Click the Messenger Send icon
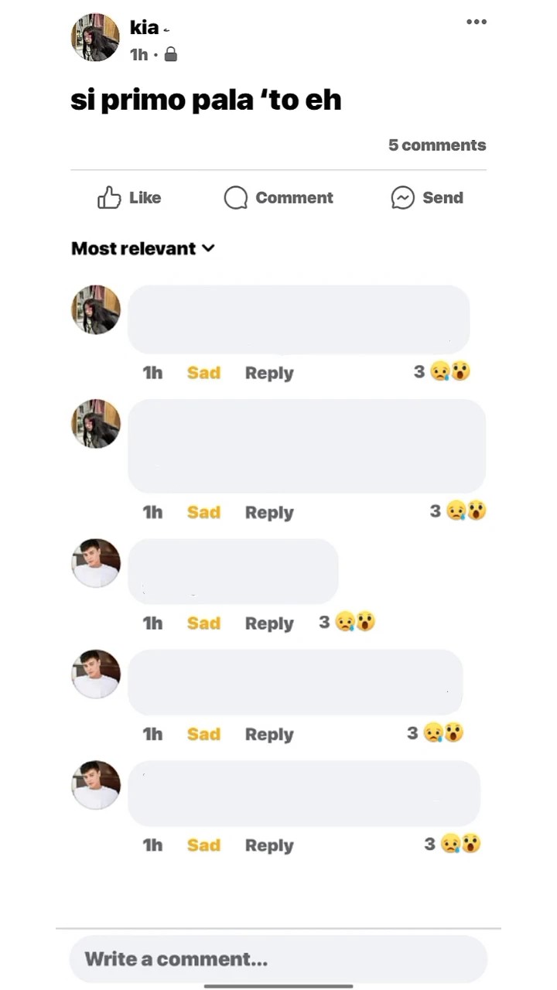Viewport: 557px width, 990px height. tap(402, 198)
